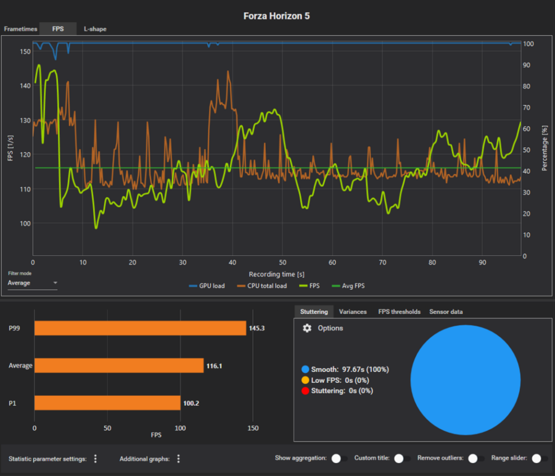The width and height of the screenshot is (555, 476).
Task: Toggle the Custom title switch
Action: [x=401, y=459]
